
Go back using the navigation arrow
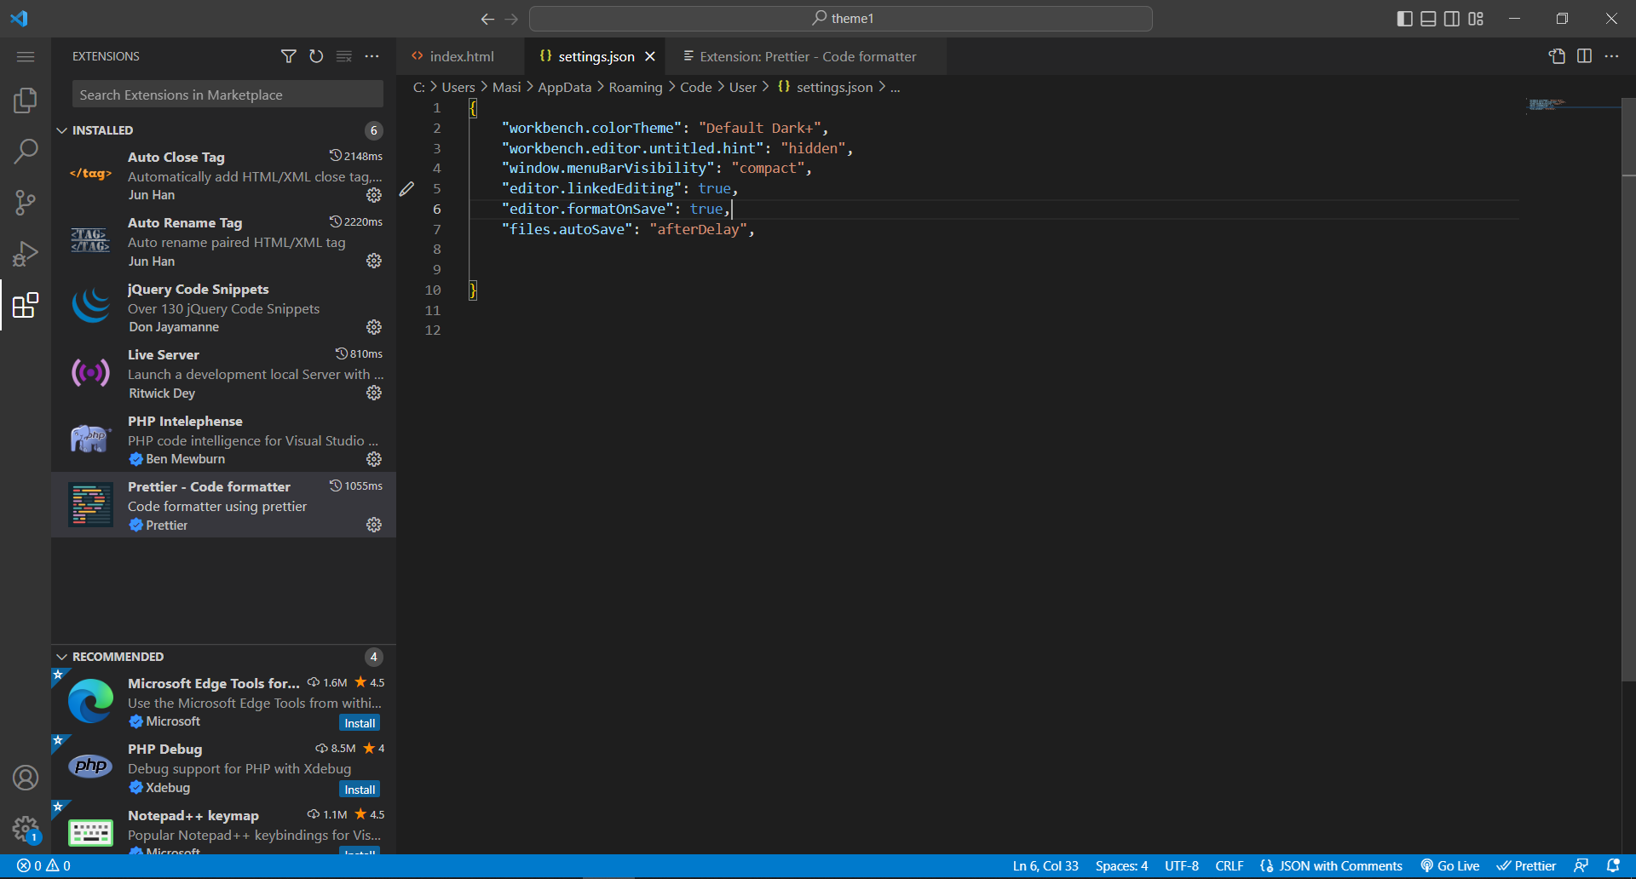click(487, 19)
